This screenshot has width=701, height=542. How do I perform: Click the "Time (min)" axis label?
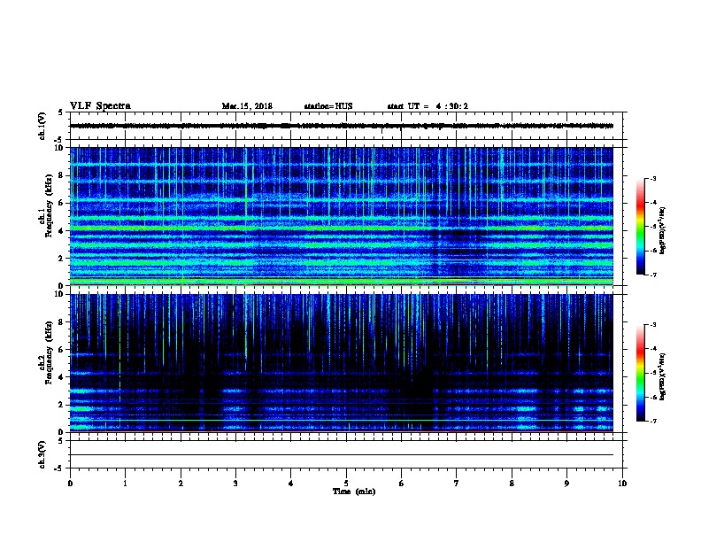[x=354, y=492]
